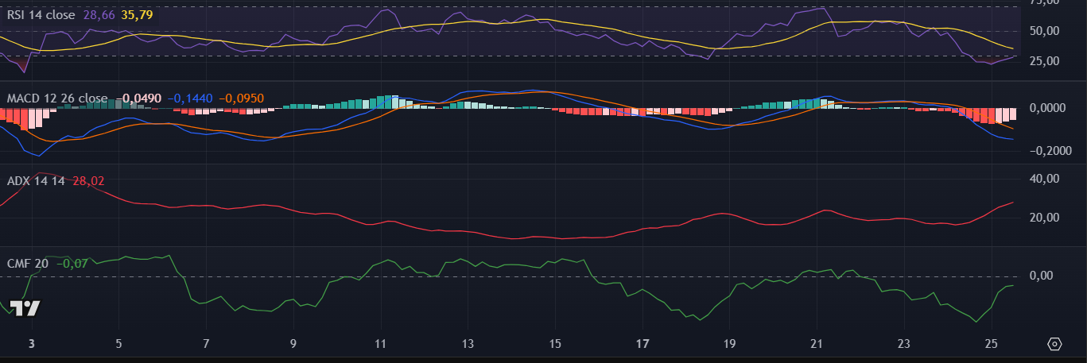Click the blue MACD value -0,1440
This screenshot has width=1087, height=363.
(191, 98)
